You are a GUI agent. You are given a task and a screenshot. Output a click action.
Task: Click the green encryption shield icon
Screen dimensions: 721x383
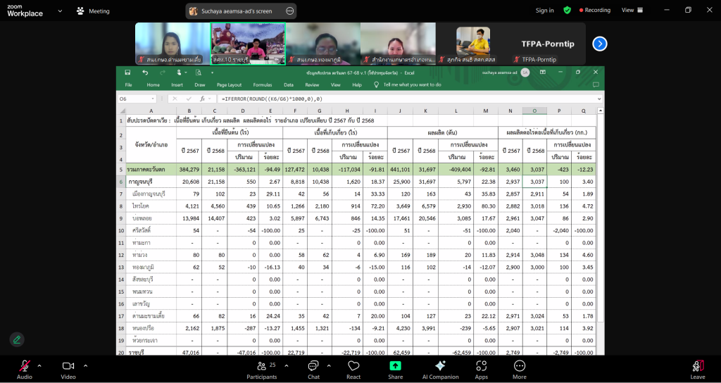tap(567, 11)
